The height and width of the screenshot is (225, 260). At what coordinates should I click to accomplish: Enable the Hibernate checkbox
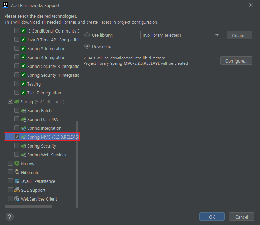[x=11, y=172]
